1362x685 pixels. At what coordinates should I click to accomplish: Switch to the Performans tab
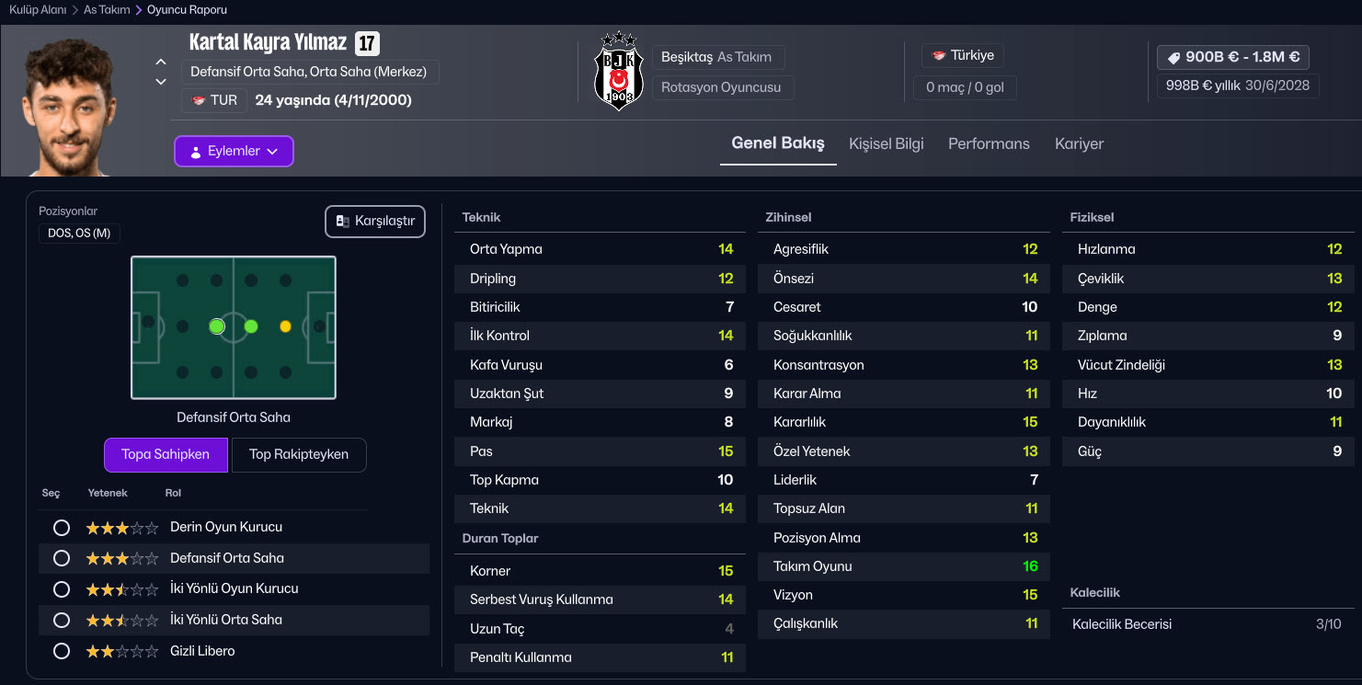989,143
